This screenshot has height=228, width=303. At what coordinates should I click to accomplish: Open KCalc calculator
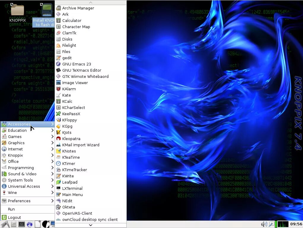pos(91,101)
